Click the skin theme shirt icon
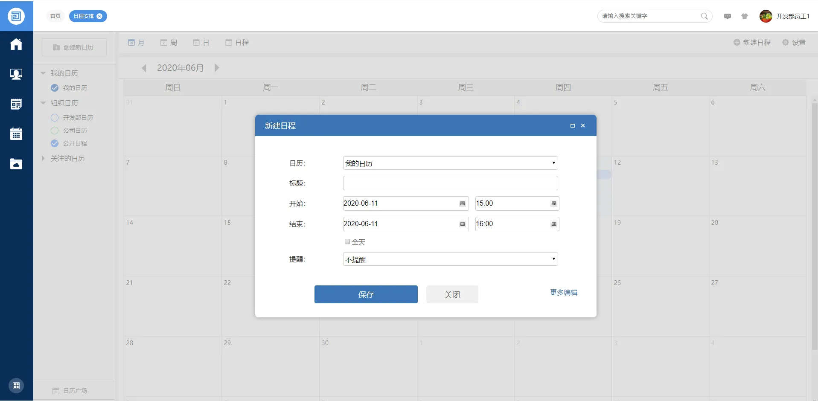The image size is (818, 401). 745,16
